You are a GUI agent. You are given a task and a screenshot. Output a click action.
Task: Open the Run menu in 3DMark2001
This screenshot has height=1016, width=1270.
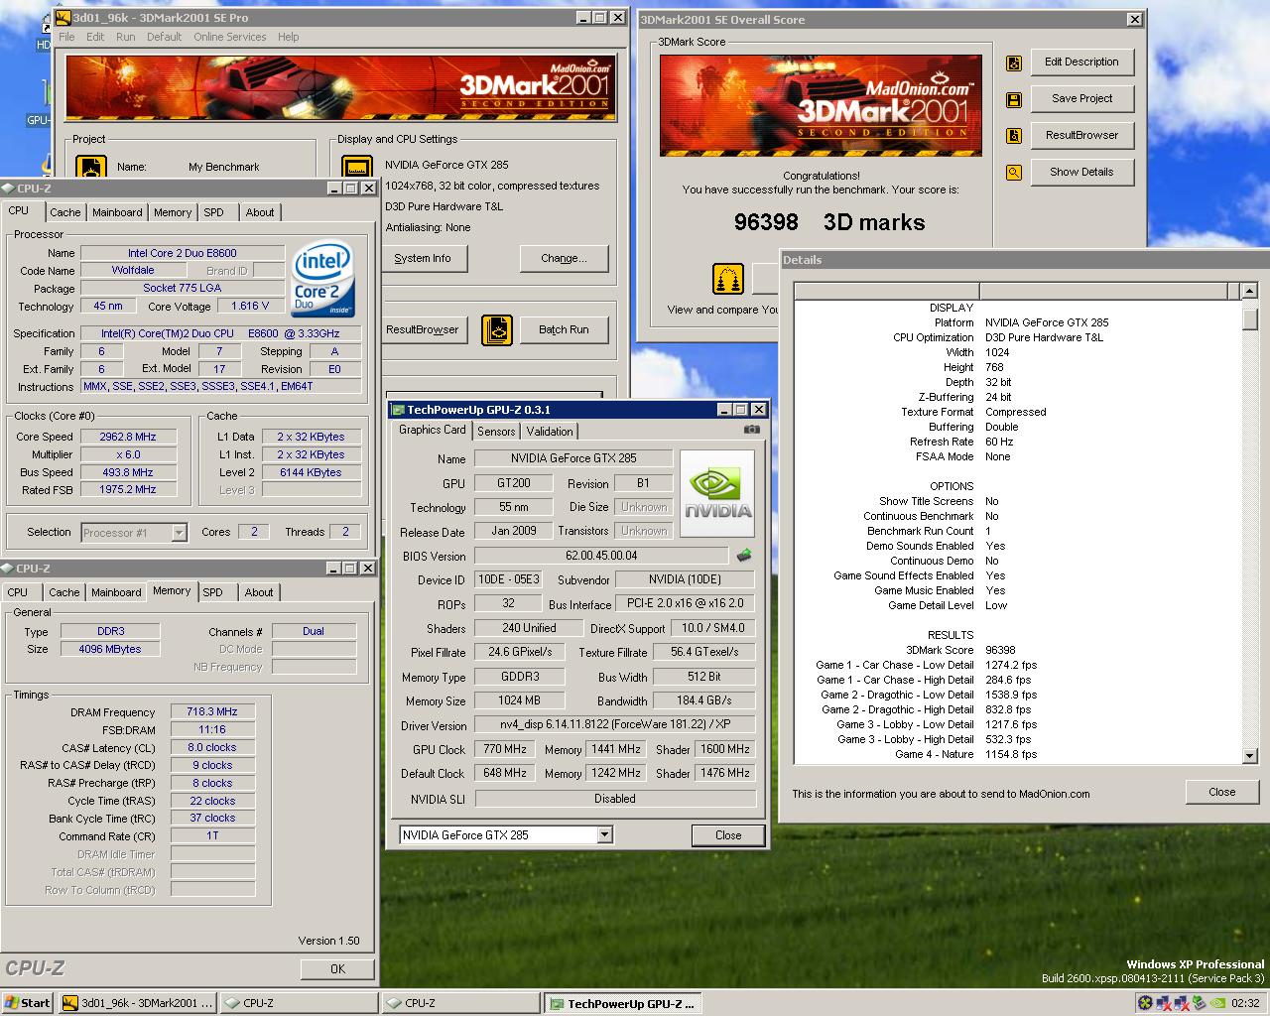click(125, 37)
